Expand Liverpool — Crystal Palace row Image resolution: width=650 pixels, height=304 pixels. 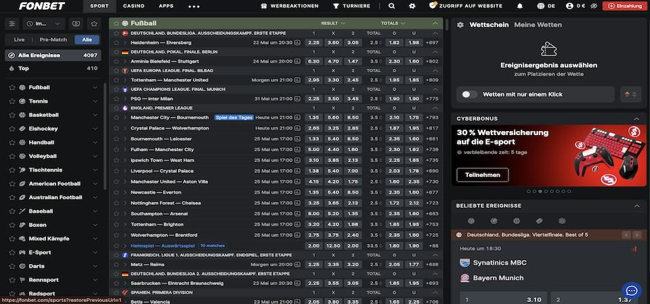tap(125, 171)
